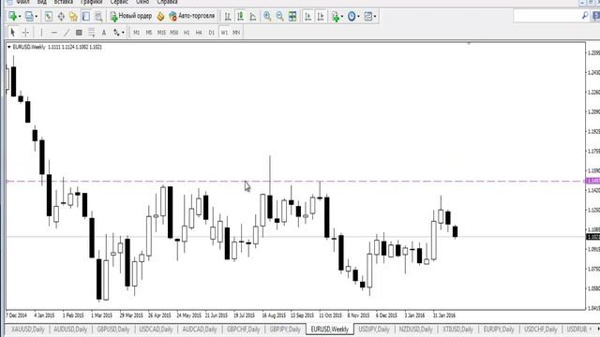Switch to the USDCHF,Daily chart tab
The width and height of the screenshot is (600, 337).
click(540, 329)
